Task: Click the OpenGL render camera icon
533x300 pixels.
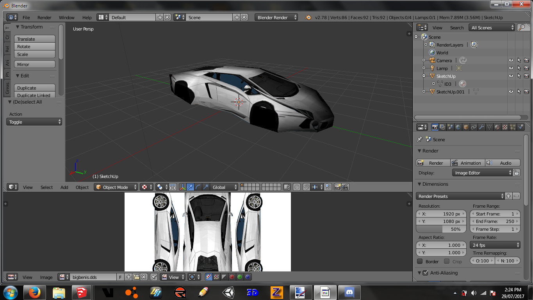Action: (x=338, y=187)
